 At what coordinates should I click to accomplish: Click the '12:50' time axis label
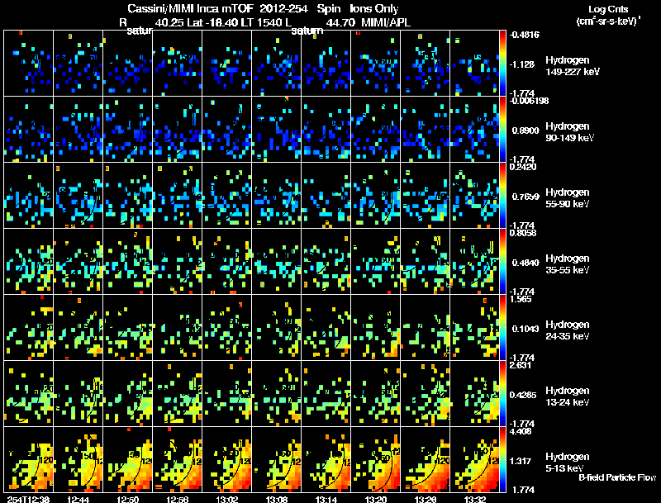coord(128,499)
